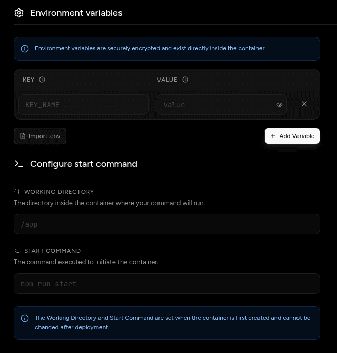
Task: Click file icon in Import .env button
Action: (23, 136)
